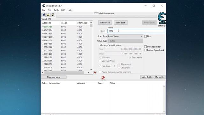This screenshot has height=115, width=204.
Task: Open the Scan Type dropdown
Action: tap(125, 36)
